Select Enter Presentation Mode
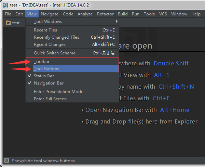 tap(72, 92)
